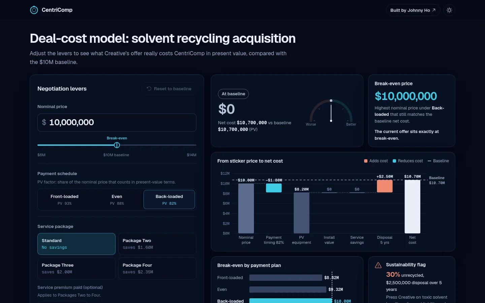
Task: Click the reset arrow icon in Negotiation levers
Action: [149, 89]
